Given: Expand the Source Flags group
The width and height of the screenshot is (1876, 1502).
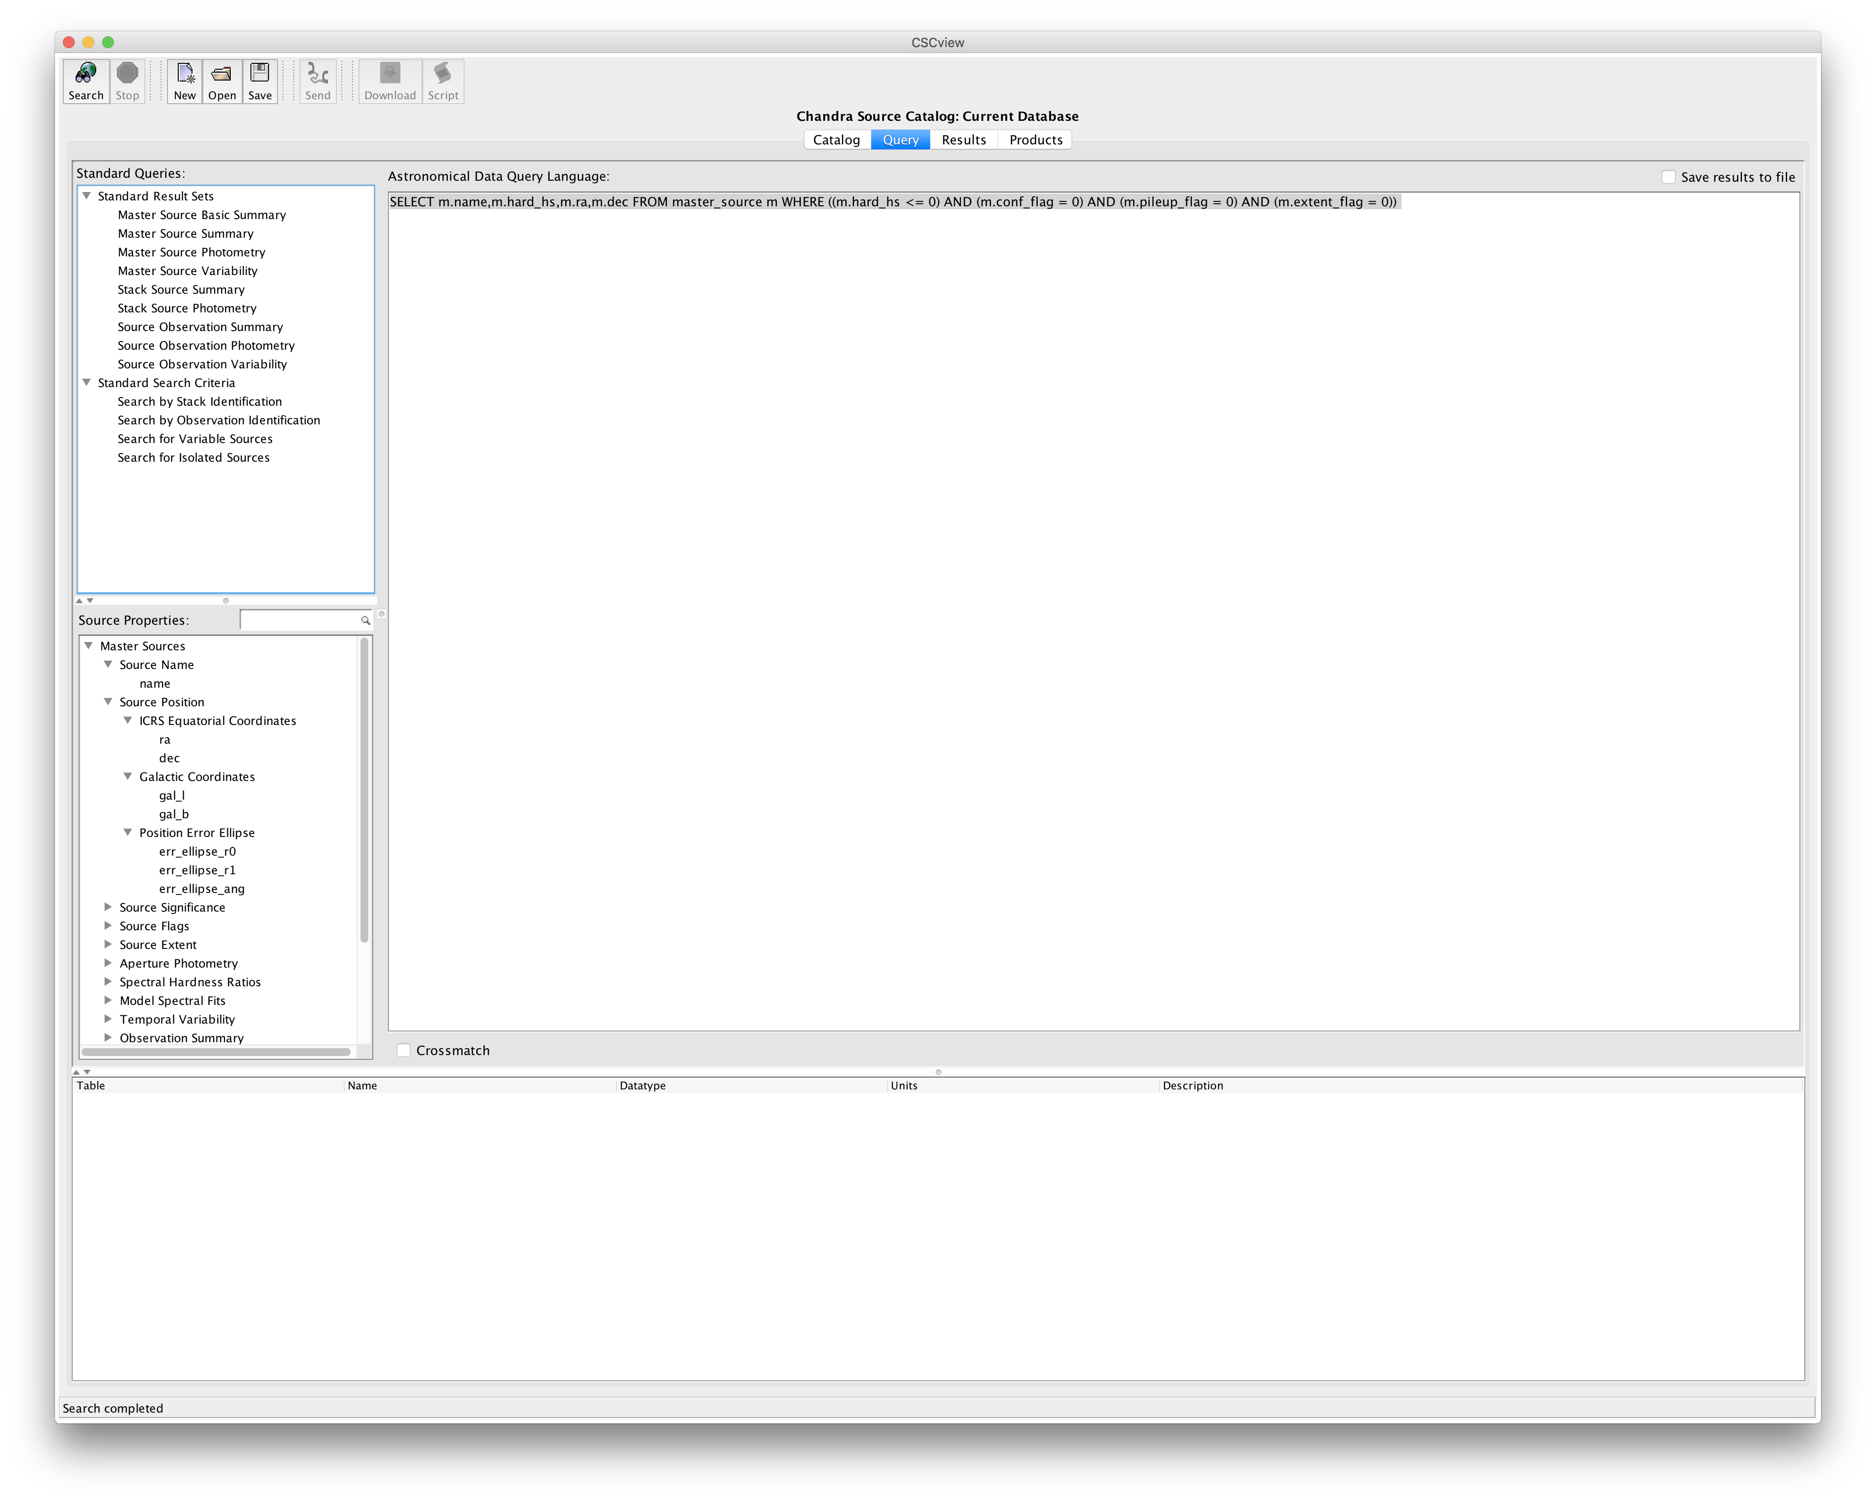Looking at the screenshot, I should tap(108, 926).
